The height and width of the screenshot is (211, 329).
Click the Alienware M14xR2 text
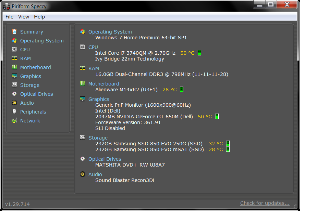click(126, 90)
